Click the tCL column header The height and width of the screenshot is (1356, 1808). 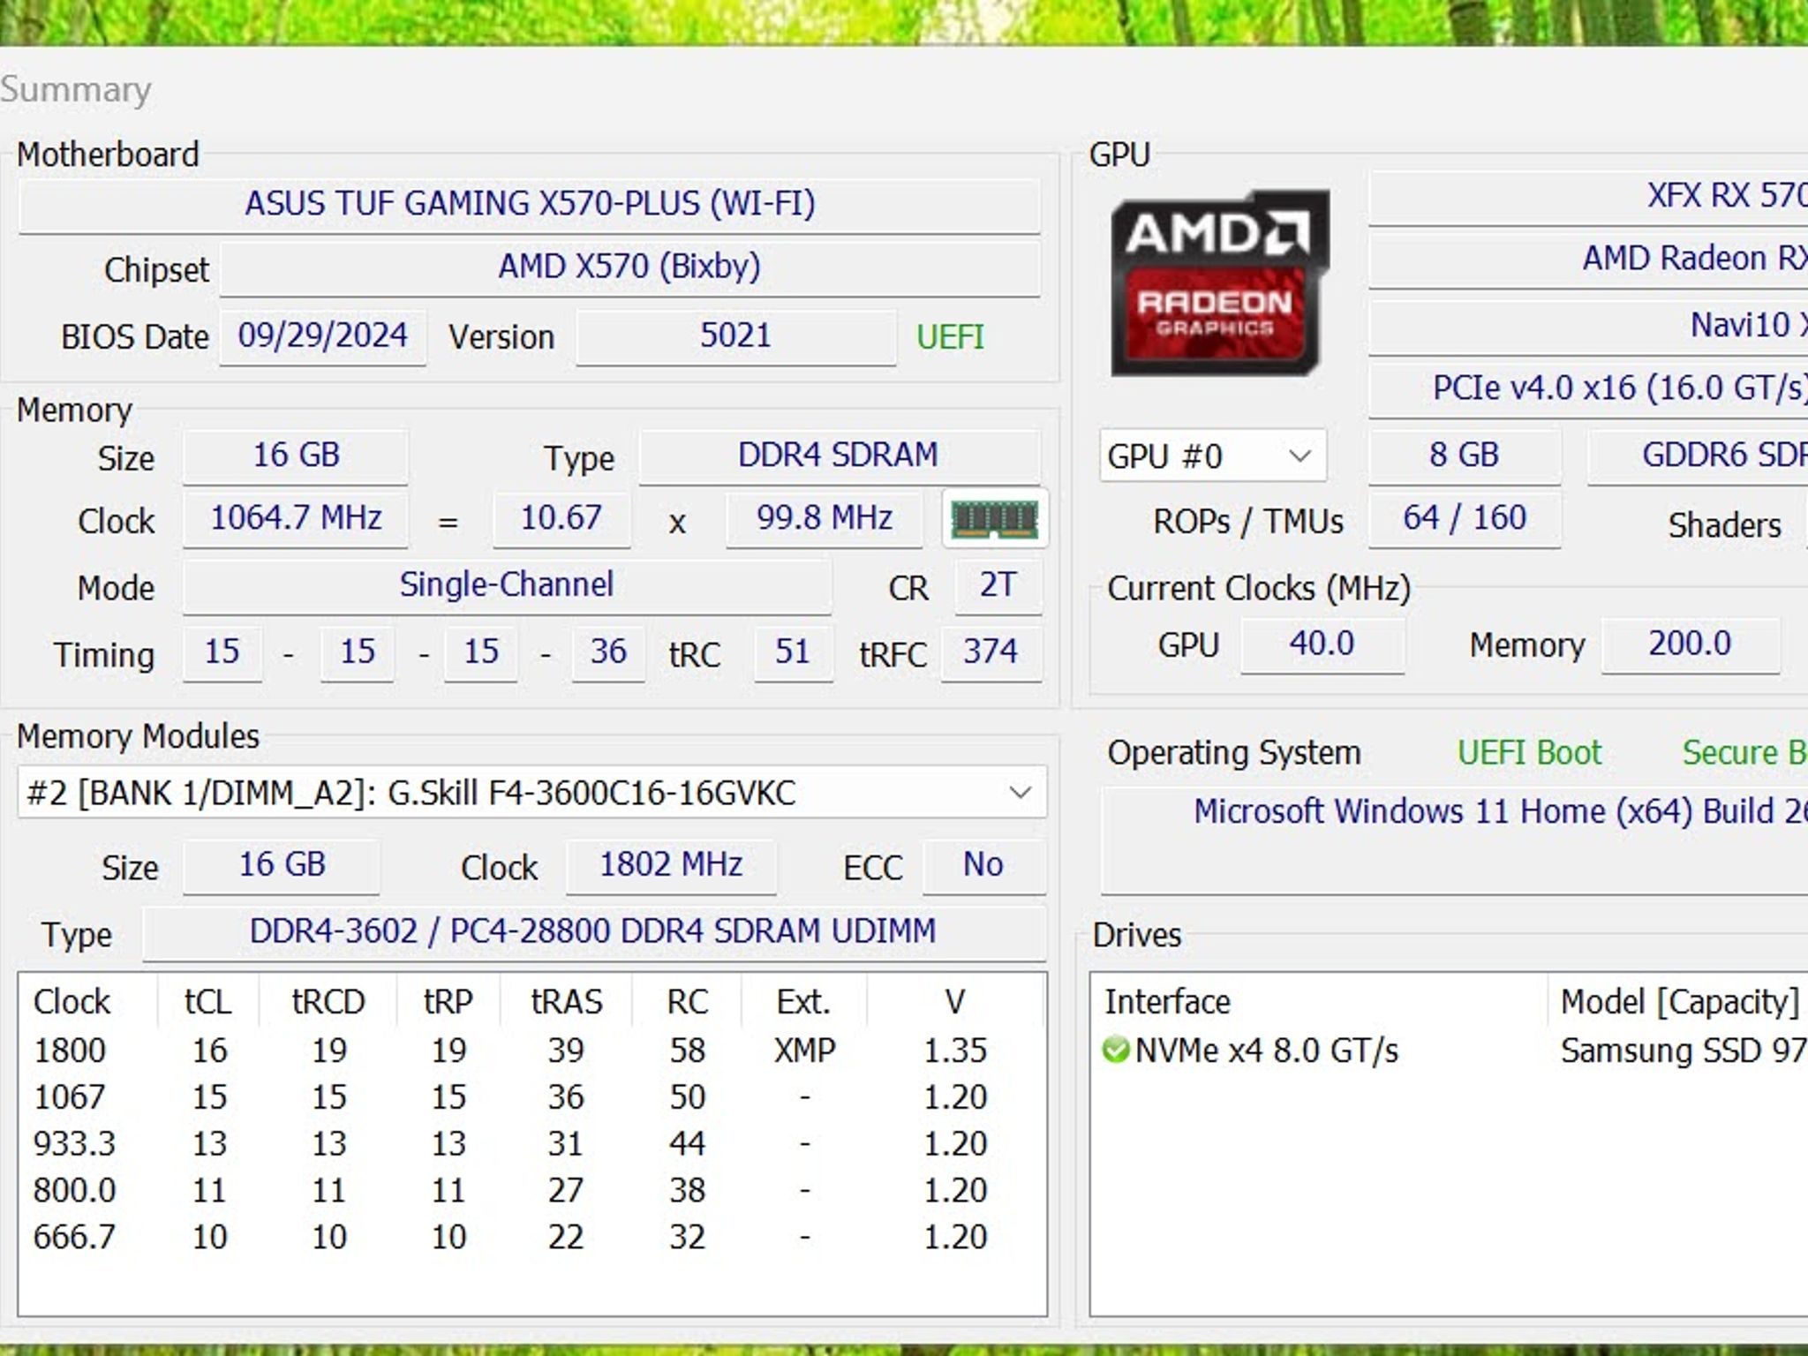point(208,1002)
